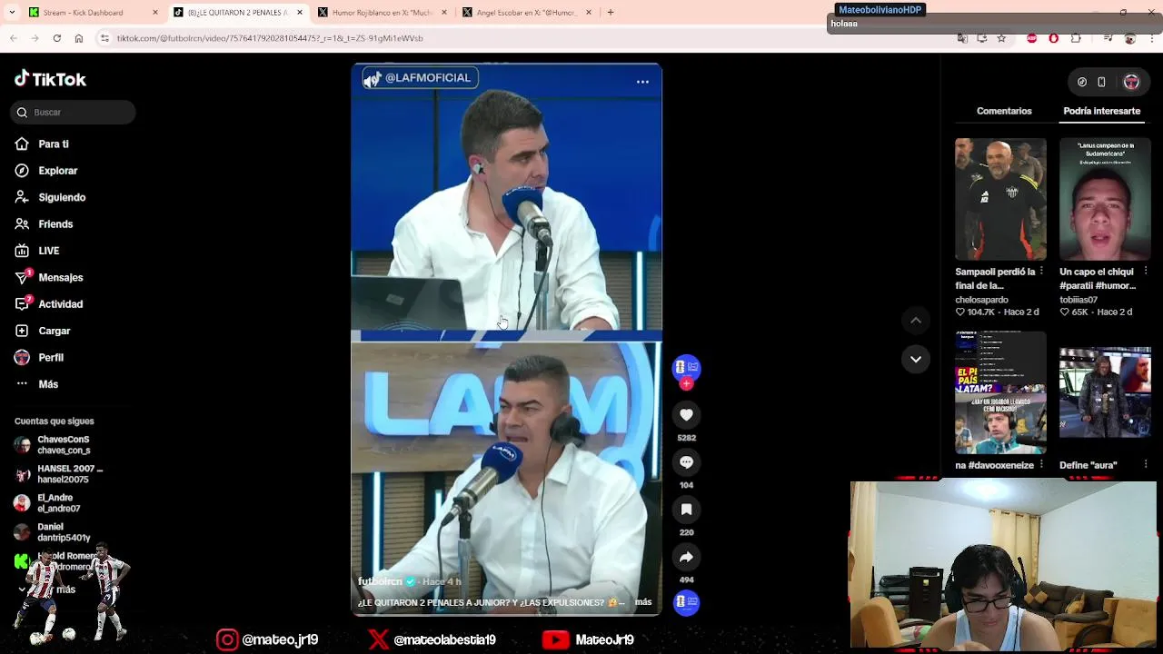The width and height of the screenshot is (1163, 654).
Task: Click the get-app phone icon in header
Action: 1101,82
